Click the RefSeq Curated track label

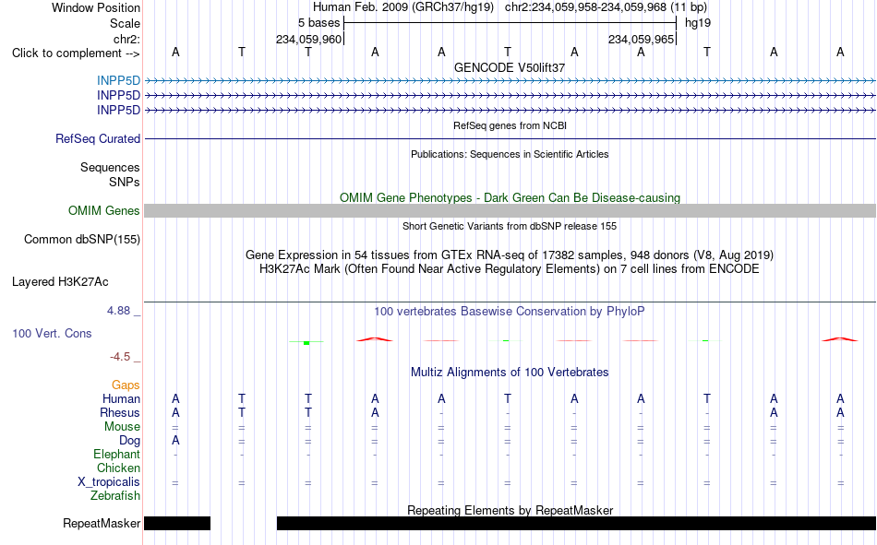pos(97,138)
